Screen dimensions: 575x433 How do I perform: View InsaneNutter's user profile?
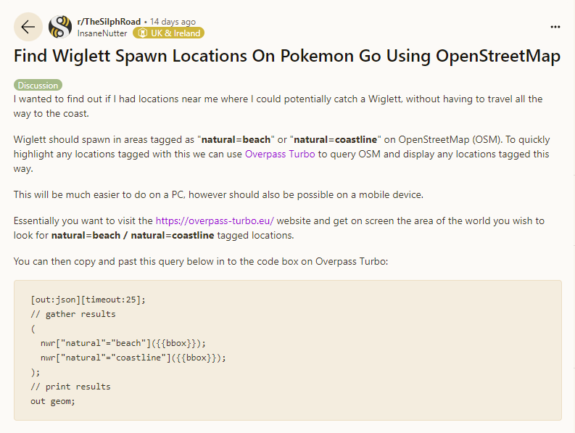102,33
